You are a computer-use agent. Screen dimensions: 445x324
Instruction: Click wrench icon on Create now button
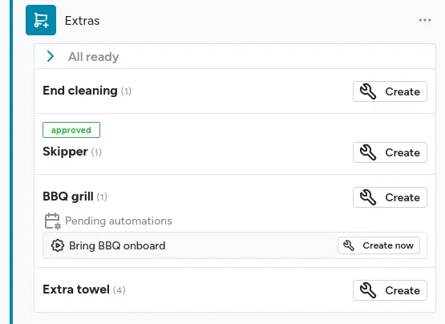(x=349, y=245)
